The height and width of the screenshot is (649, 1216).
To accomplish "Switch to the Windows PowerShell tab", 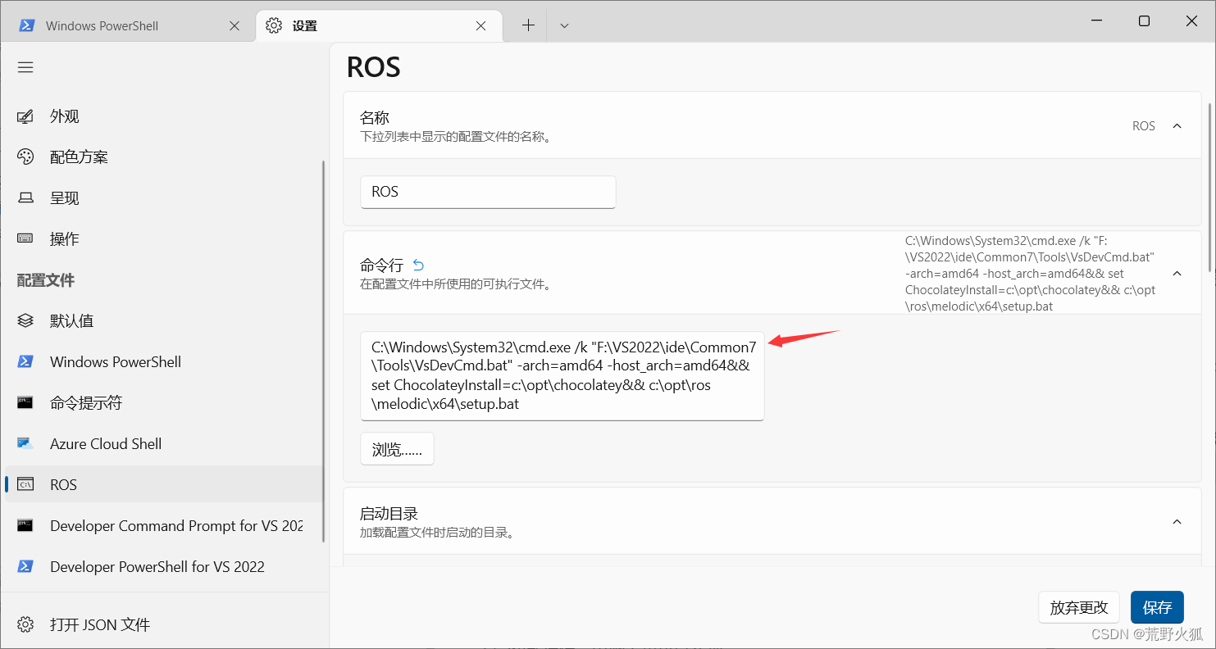I will (x=128, y=25).
